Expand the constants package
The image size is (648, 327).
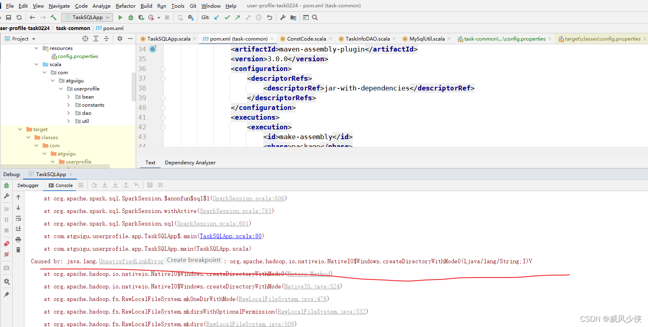[69, 105]
